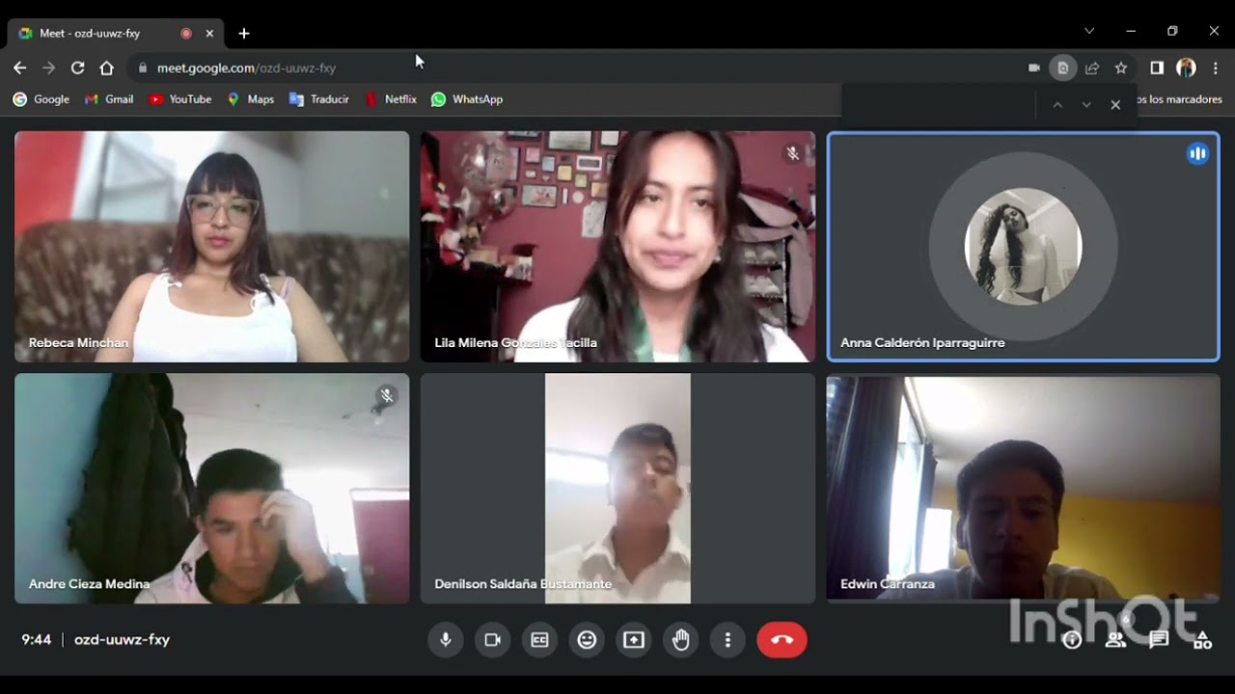
Task: Close the Meet browser tab
Action: [x=209, y=33]
